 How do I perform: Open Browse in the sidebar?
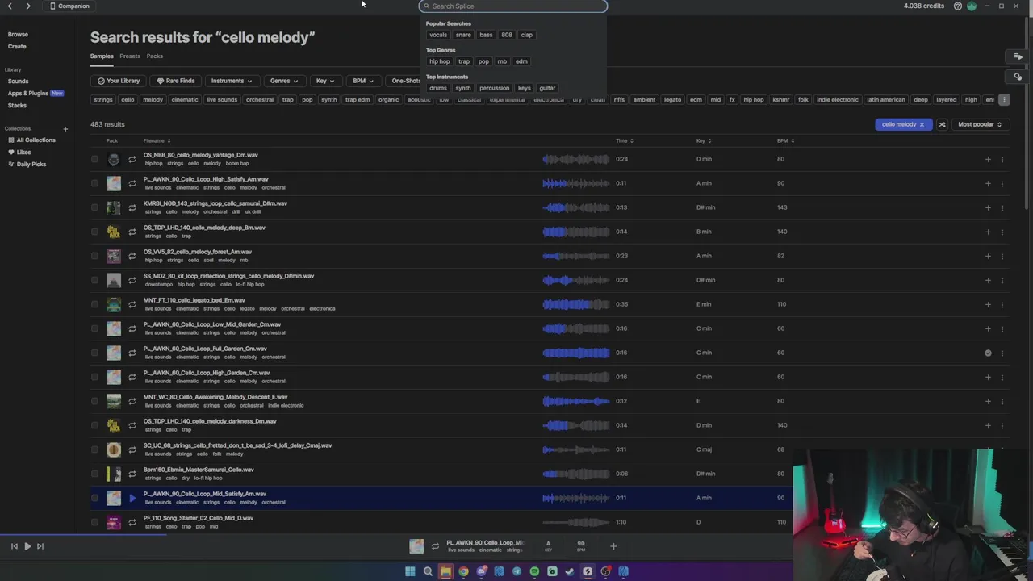(x=18, y=35)
